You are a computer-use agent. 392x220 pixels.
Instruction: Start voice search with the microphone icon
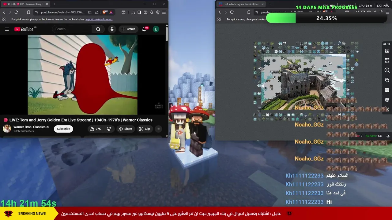pos(112,29)
